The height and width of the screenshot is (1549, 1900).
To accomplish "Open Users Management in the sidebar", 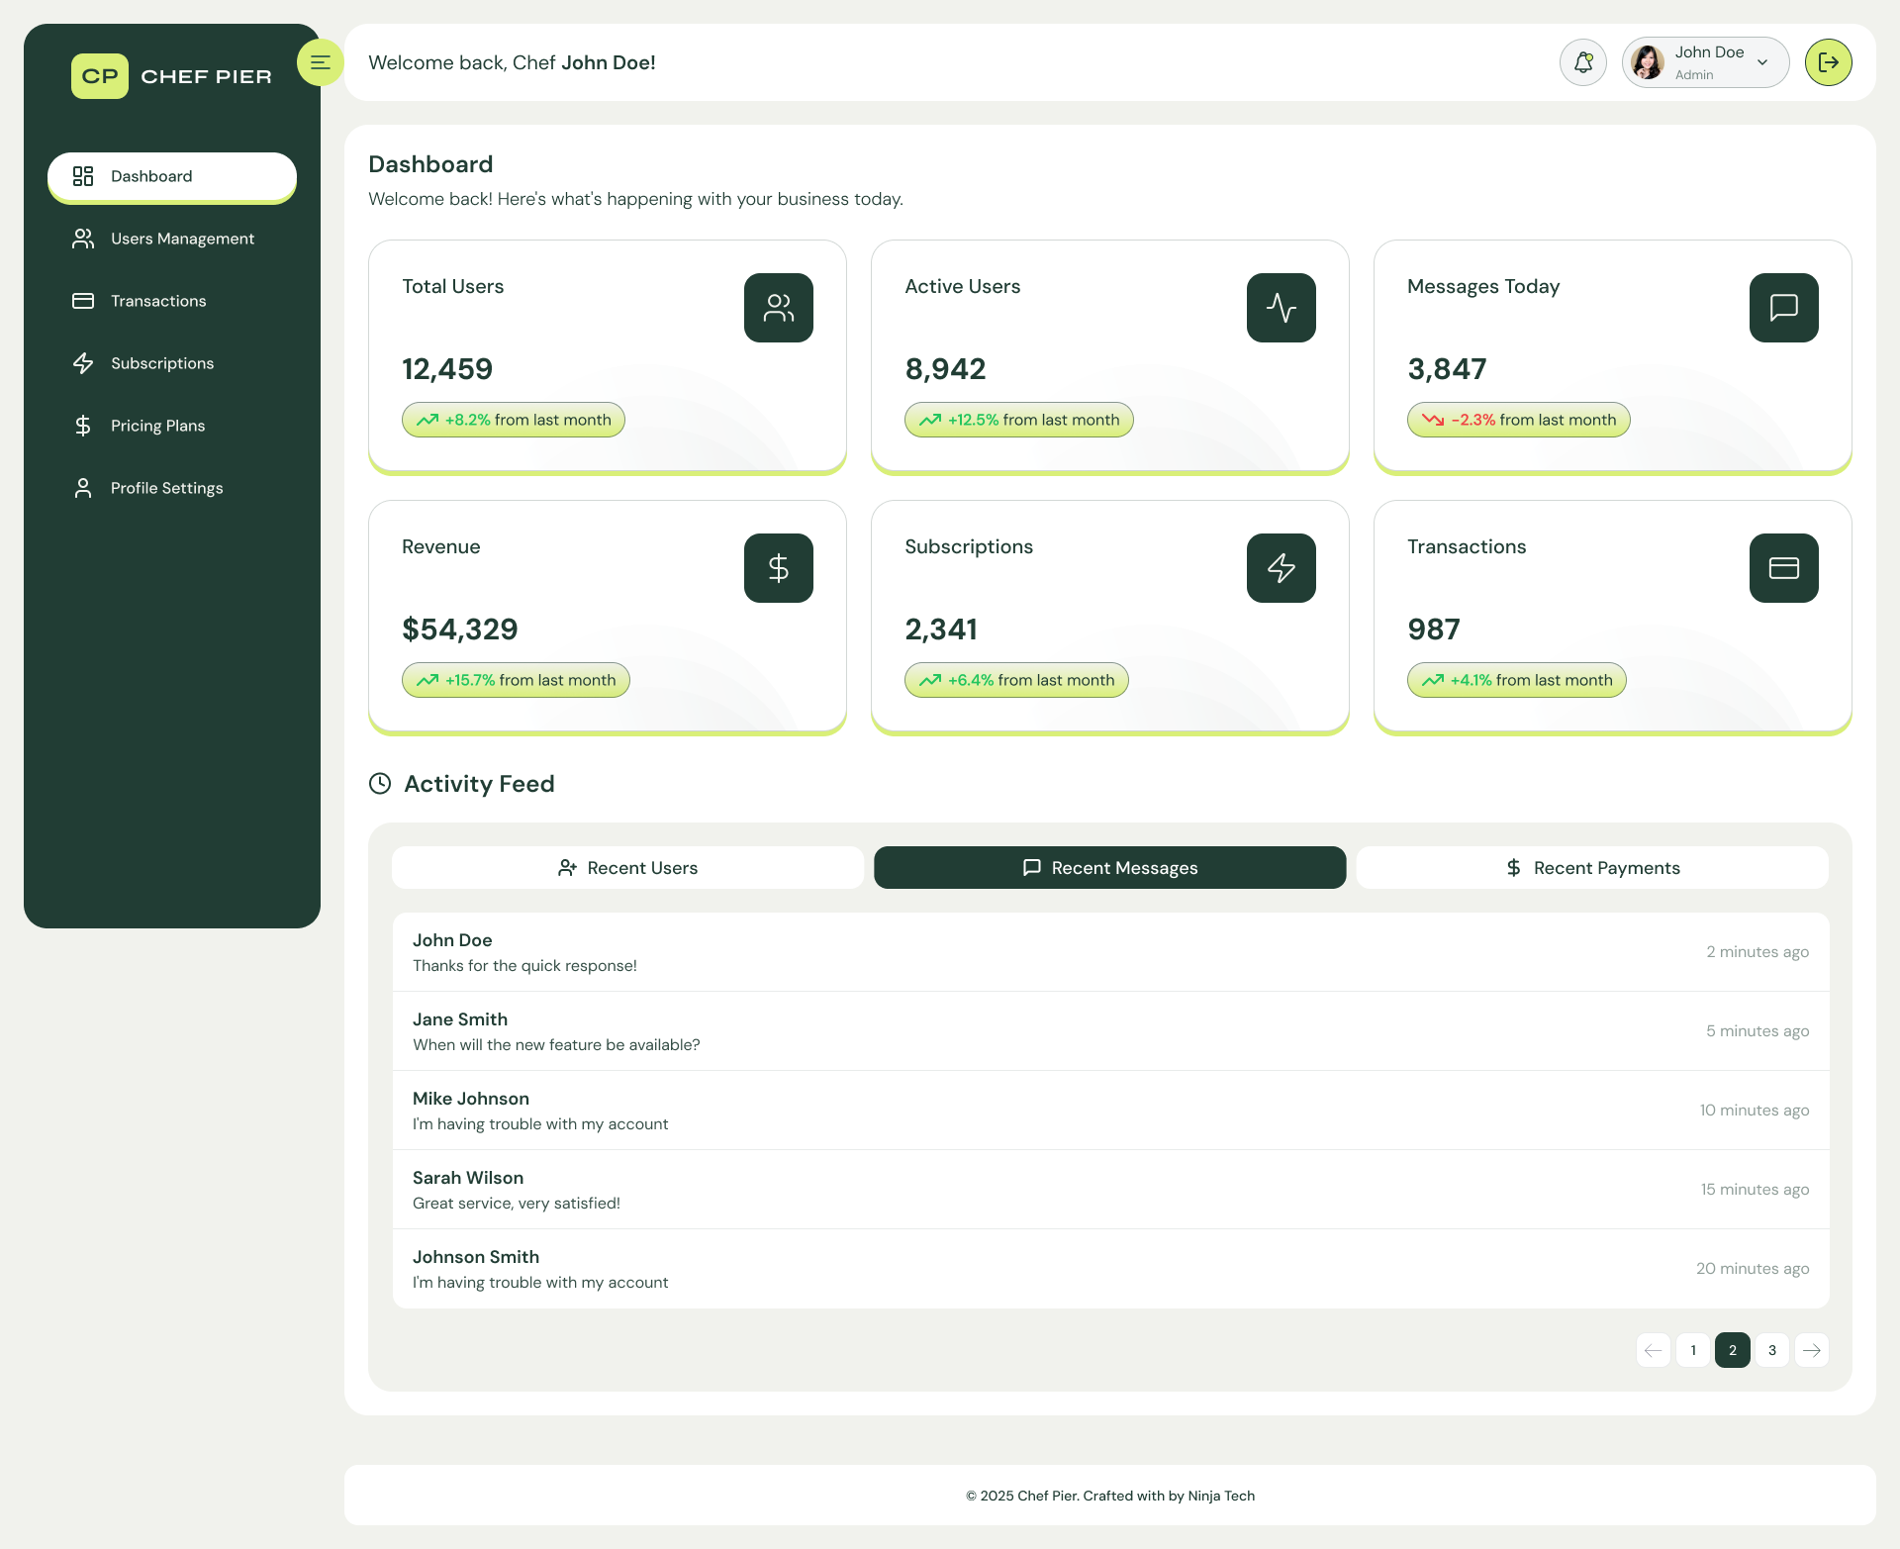I will tap(182, 239).
